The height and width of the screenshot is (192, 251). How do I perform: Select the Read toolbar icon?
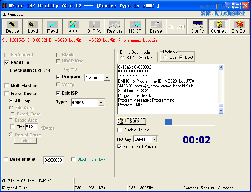tap(53, 26)
